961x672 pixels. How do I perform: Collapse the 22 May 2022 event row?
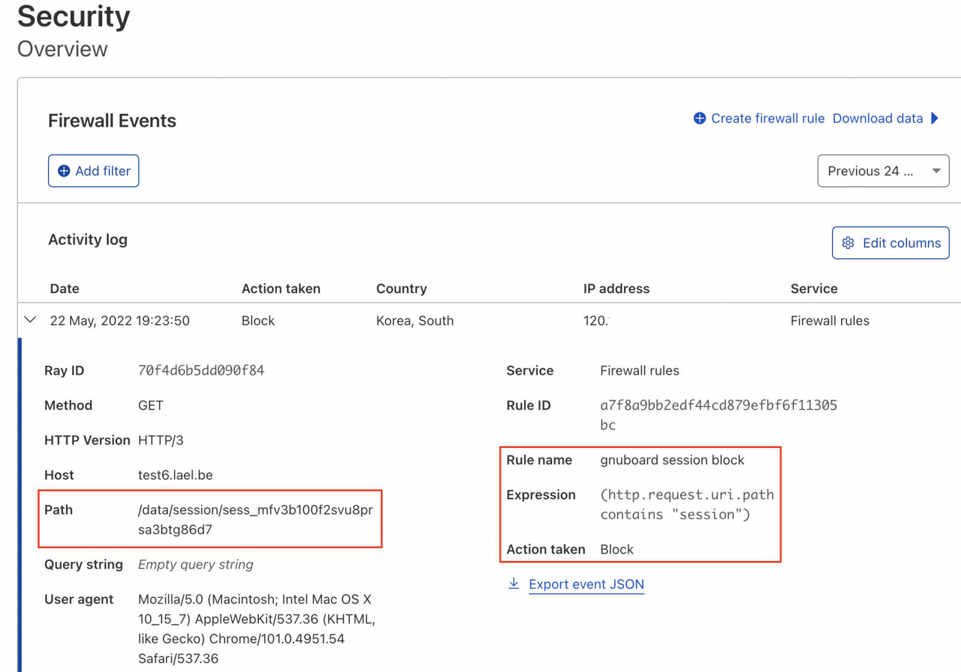[x=30, y=320]
